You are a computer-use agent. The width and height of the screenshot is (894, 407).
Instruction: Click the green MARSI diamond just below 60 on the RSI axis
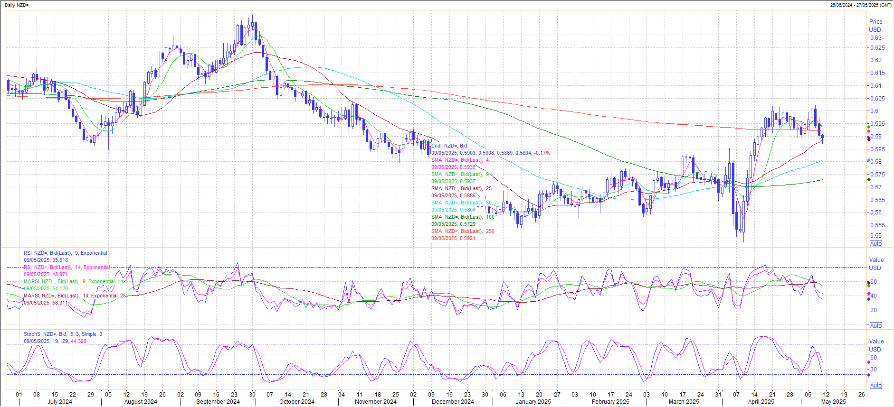click(x=869, y=286)
